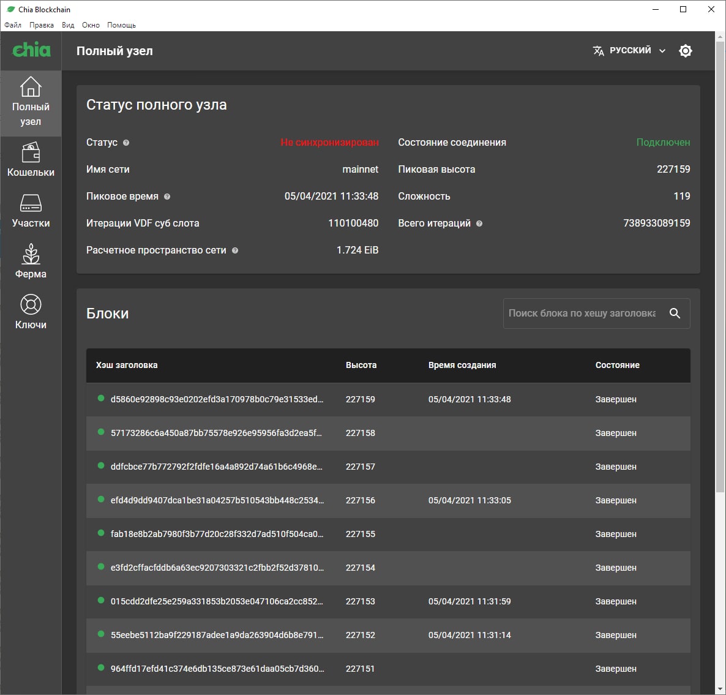The image size is (726, 695).
Task: Open block row d5860e92898c93e0202efd3a...
Action: coord(388,399)
